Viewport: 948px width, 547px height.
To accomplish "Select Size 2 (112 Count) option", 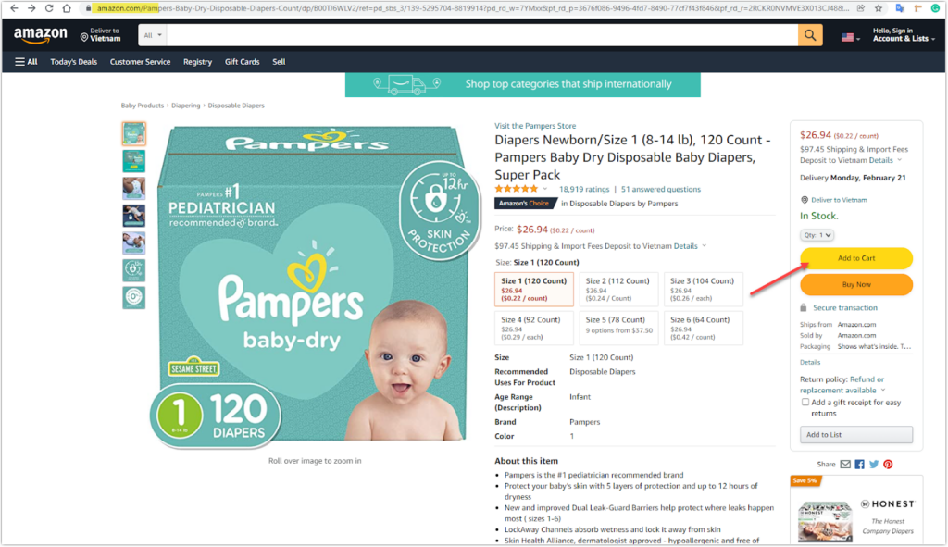I will (x=617, y=289).
